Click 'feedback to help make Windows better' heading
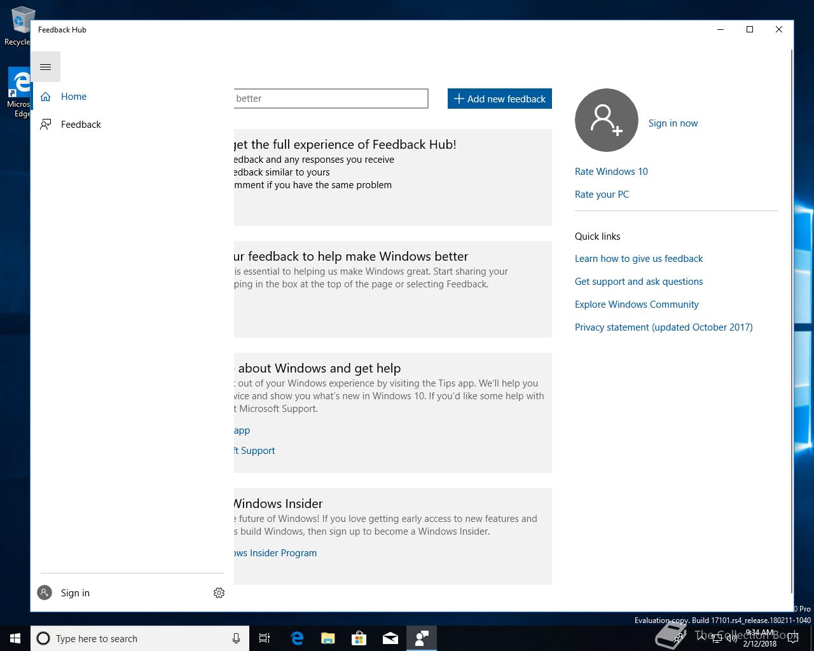Viewport: 814px width, 651px height. [351, 256]
